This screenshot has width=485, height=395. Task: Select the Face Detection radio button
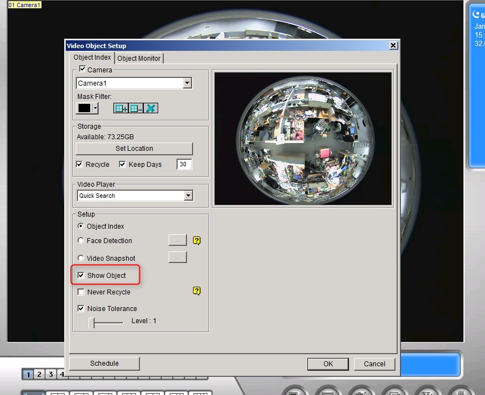[81, 240]
